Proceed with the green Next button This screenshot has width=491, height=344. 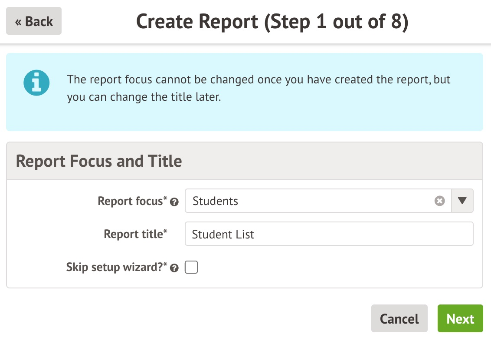click(x=460, y=319)
